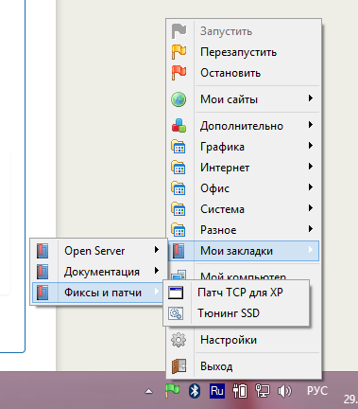Click the folder icon beside Офис
358x409 pixels.
pos(179,188)
